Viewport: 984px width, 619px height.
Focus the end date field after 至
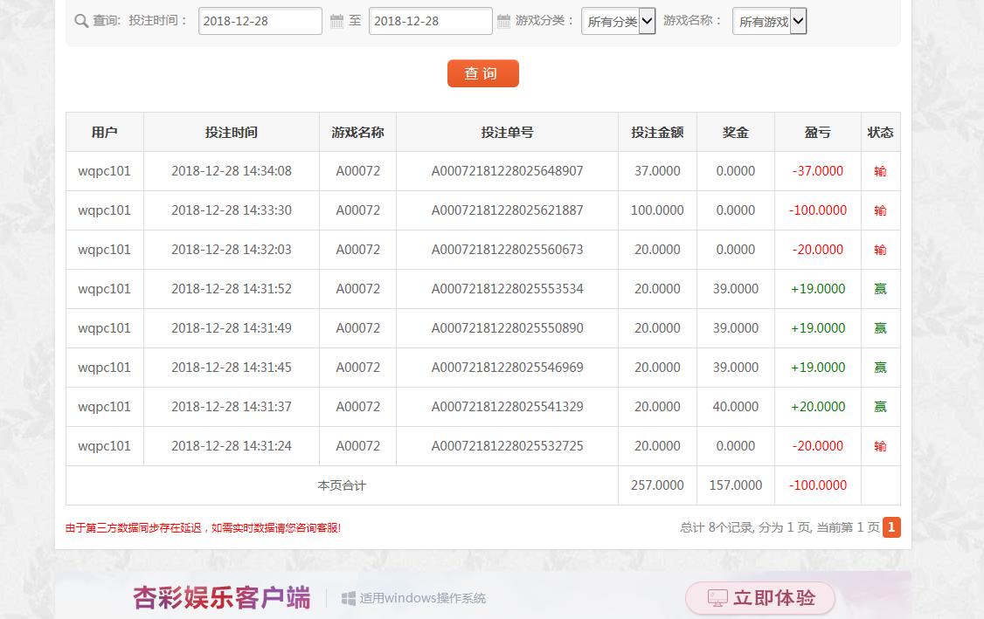click(431, 21)
